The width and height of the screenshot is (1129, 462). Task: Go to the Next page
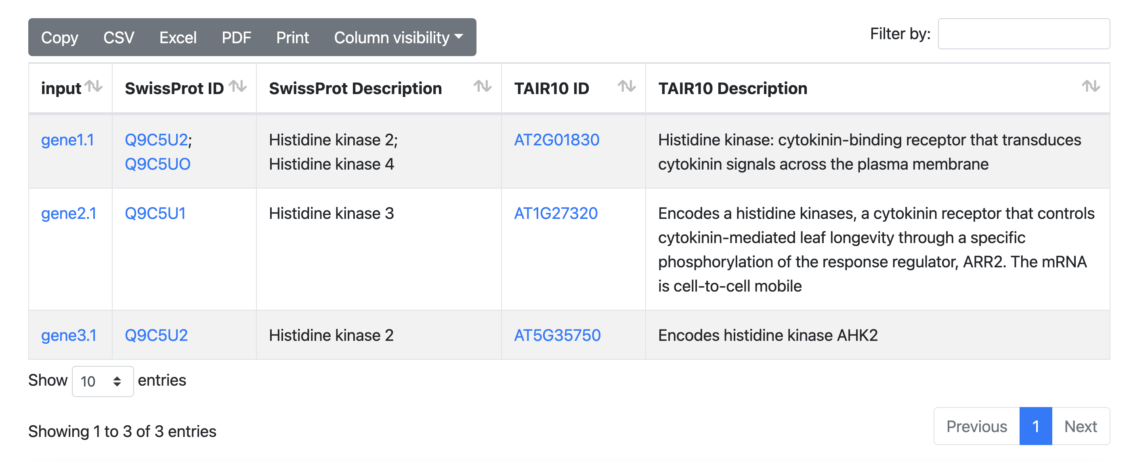click(x=1081, y=426)
